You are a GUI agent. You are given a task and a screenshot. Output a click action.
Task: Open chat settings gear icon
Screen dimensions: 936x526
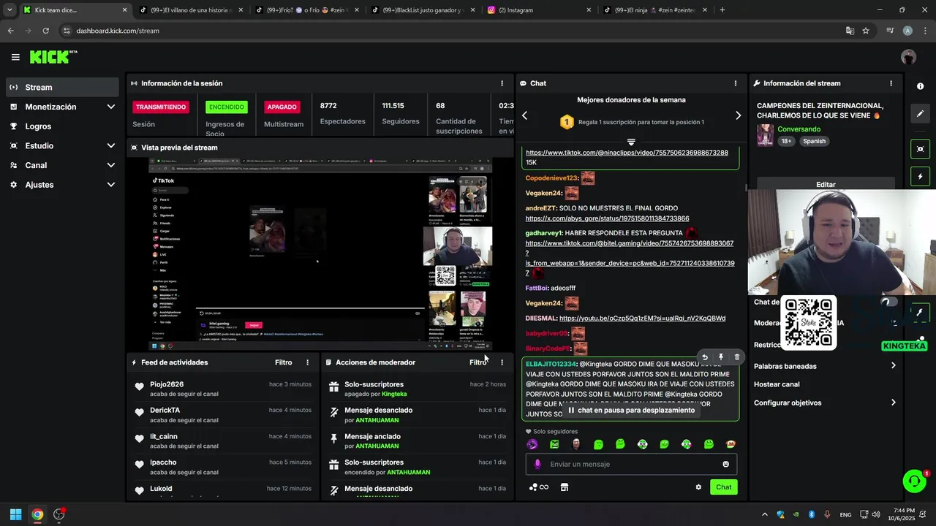point(698,487)
